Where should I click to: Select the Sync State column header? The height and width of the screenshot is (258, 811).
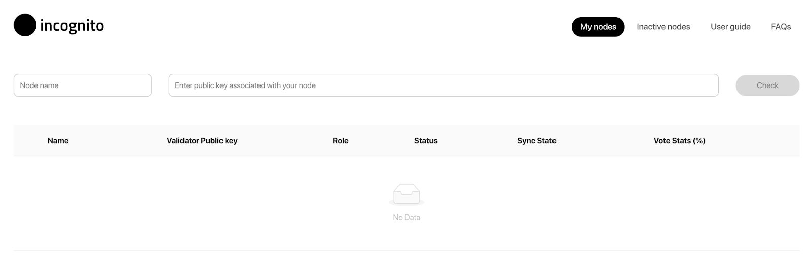click(x=536, y=141)
